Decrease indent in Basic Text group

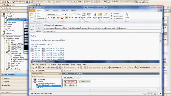tap(76, 18)
